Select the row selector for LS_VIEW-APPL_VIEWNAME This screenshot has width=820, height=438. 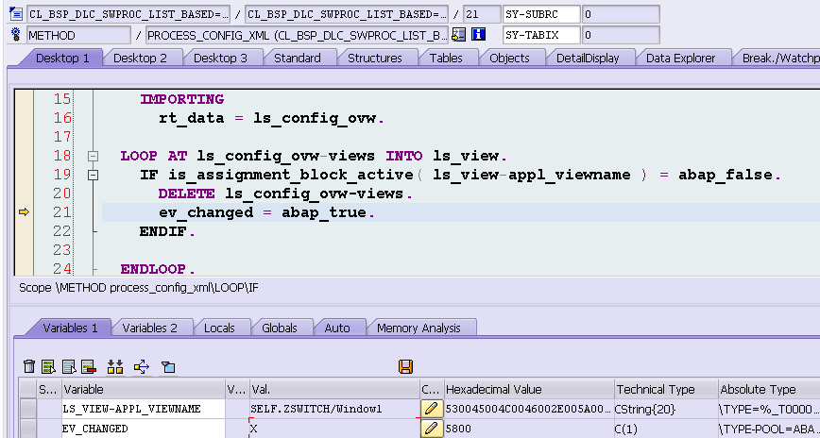(28, 409)
